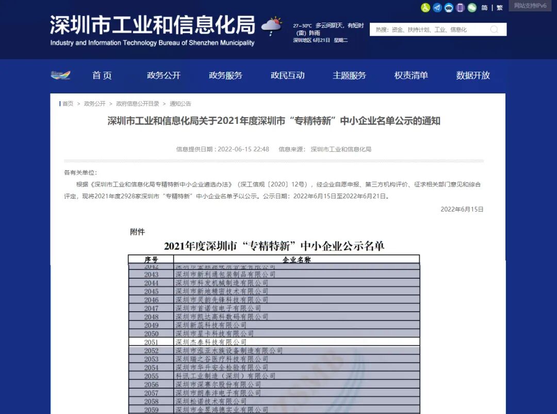The height and width of the screenshot is (414, 557).
Task: Open the 首页 menu
Action: 102,75
